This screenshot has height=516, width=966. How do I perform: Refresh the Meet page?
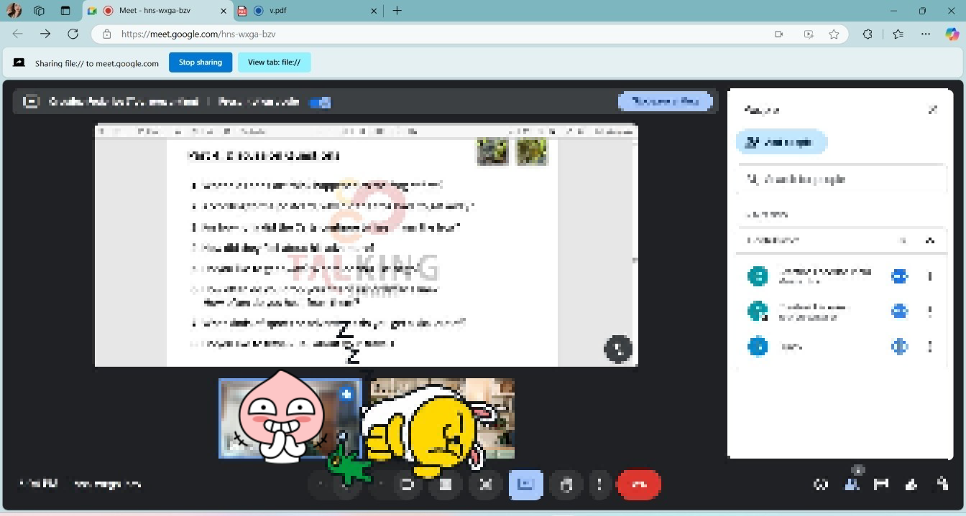[x=73, y=34]
